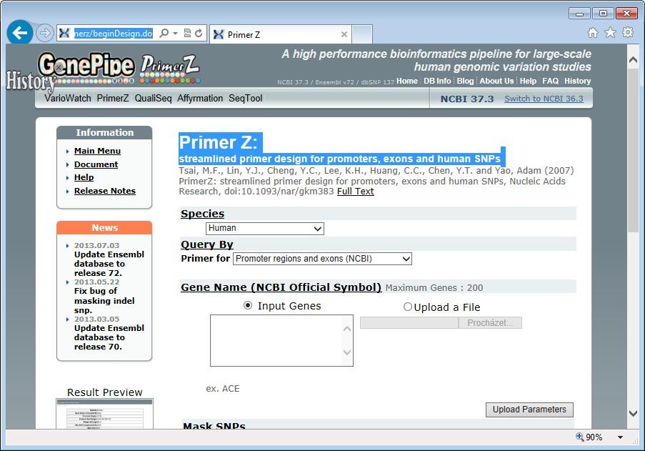Open the FAQ header link
The height and width of the screenshot is (451, 645).
pyautogui.click(x=551, y=81)
